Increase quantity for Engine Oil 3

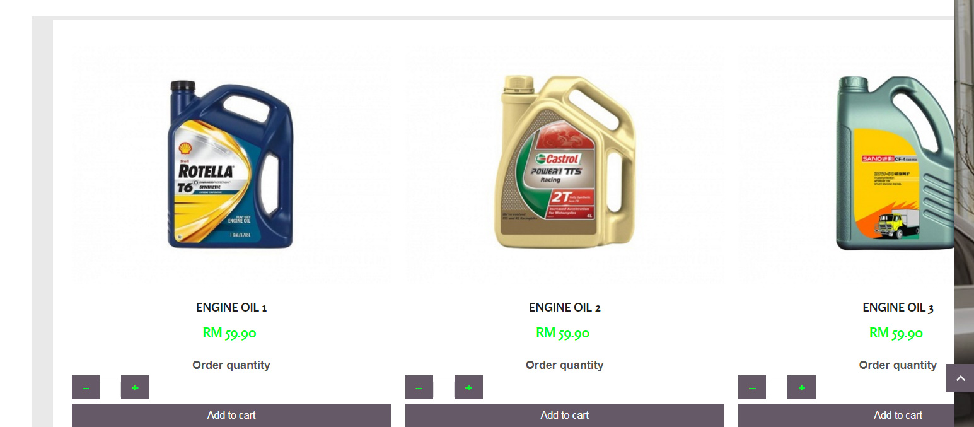801,387
